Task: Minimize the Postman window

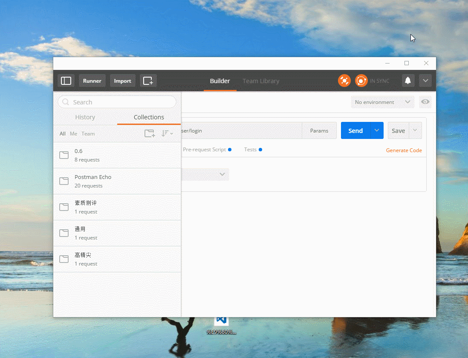Action: click(x=387, y=63)
